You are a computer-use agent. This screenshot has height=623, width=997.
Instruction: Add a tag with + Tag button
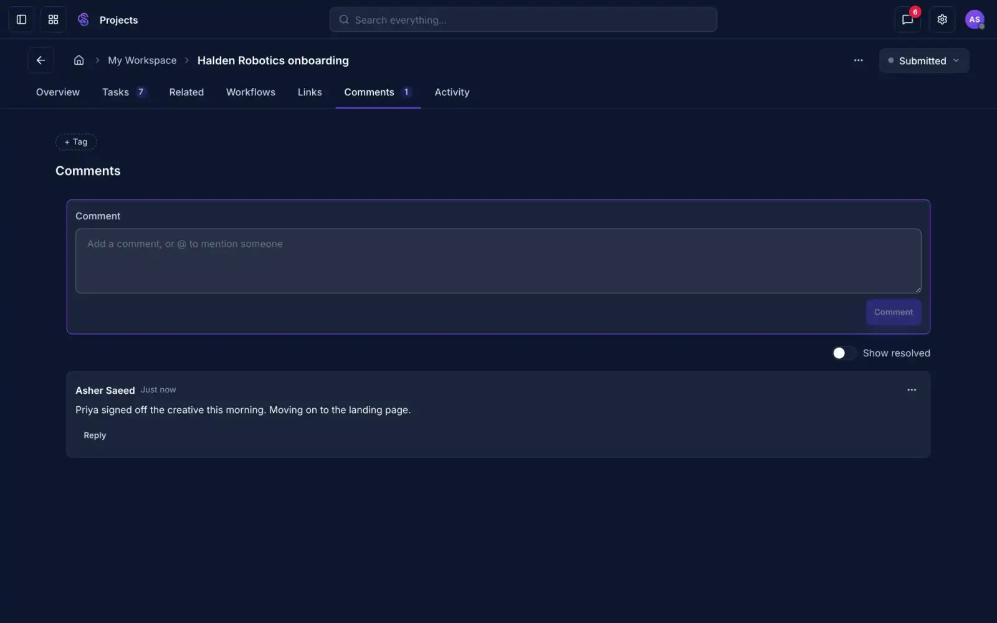(76, 142)
